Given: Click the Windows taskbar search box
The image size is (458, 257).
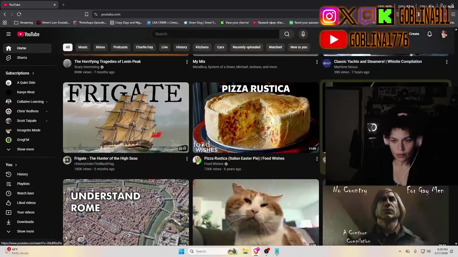Looking at the screenshot, I should [213, 251].
